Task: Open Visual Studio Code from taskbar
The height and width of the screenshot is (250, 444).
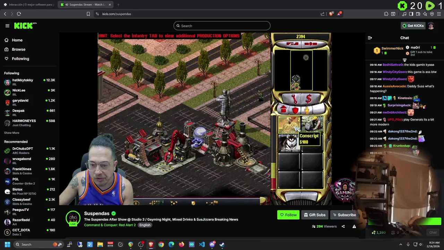Action: click(202, 244)
